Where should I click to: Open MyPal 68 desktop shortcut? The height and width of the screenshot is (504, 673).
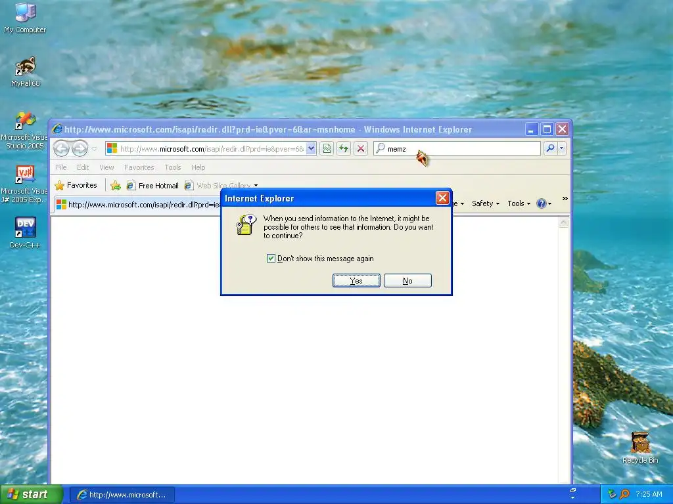coord(26,72)
